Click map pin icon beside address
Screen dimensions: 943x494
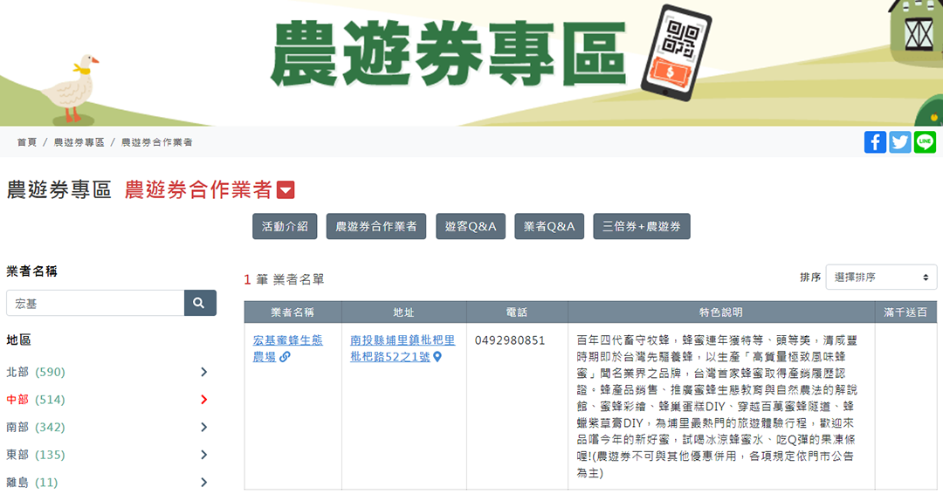(x=437, y=357)
